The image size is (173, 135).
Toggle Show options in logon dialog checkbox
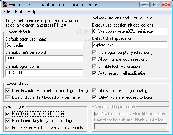(94, 90)
